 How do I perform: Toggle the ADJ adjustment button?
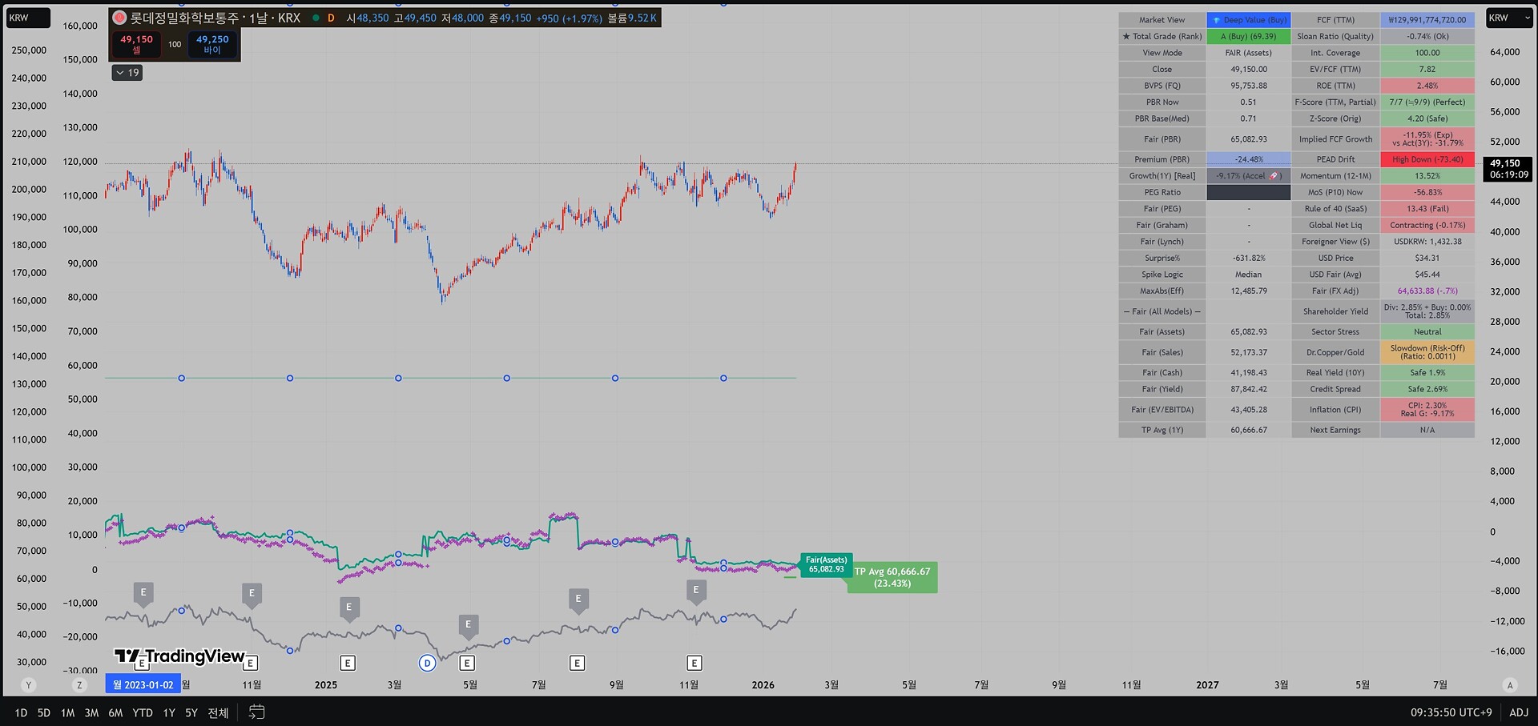click(1519, 712)
